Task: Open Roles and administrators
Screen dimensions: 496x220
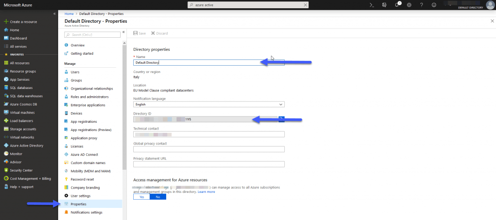Action: [90, 97]
